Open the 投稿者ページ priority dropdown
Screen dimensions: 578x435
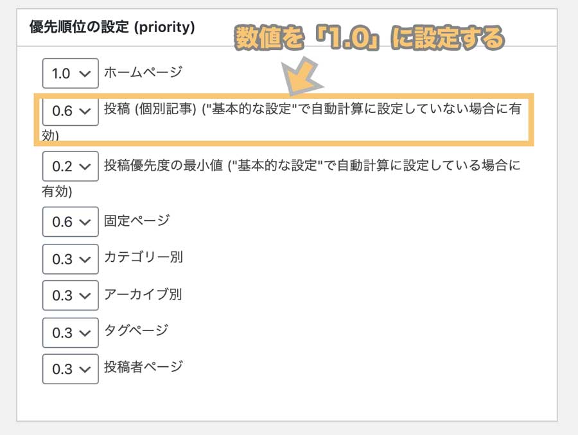(x=71, y=369)
